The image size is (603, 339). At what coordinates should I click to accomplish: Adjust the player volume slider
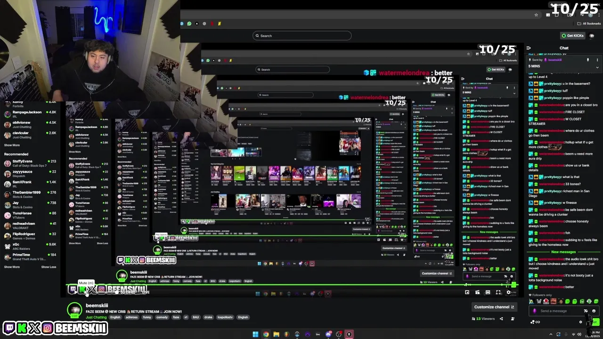point(106,292)
